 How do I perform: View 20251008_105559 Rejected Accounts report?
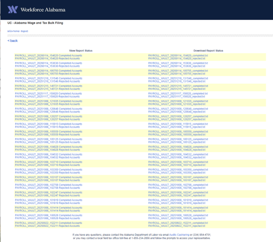point(48,135)
